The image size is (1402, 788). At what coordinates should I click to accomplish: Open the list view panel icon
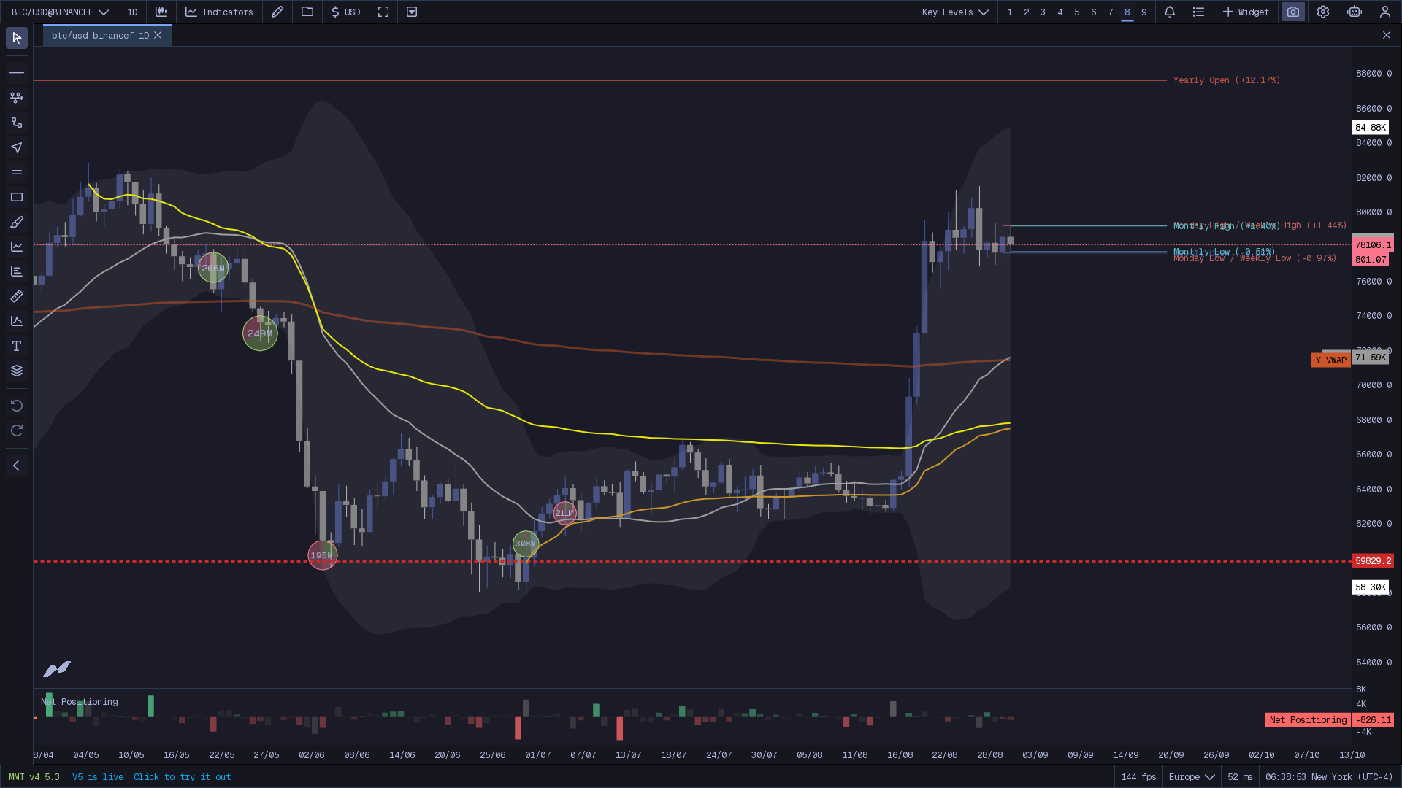click(x=1198, y=12)
